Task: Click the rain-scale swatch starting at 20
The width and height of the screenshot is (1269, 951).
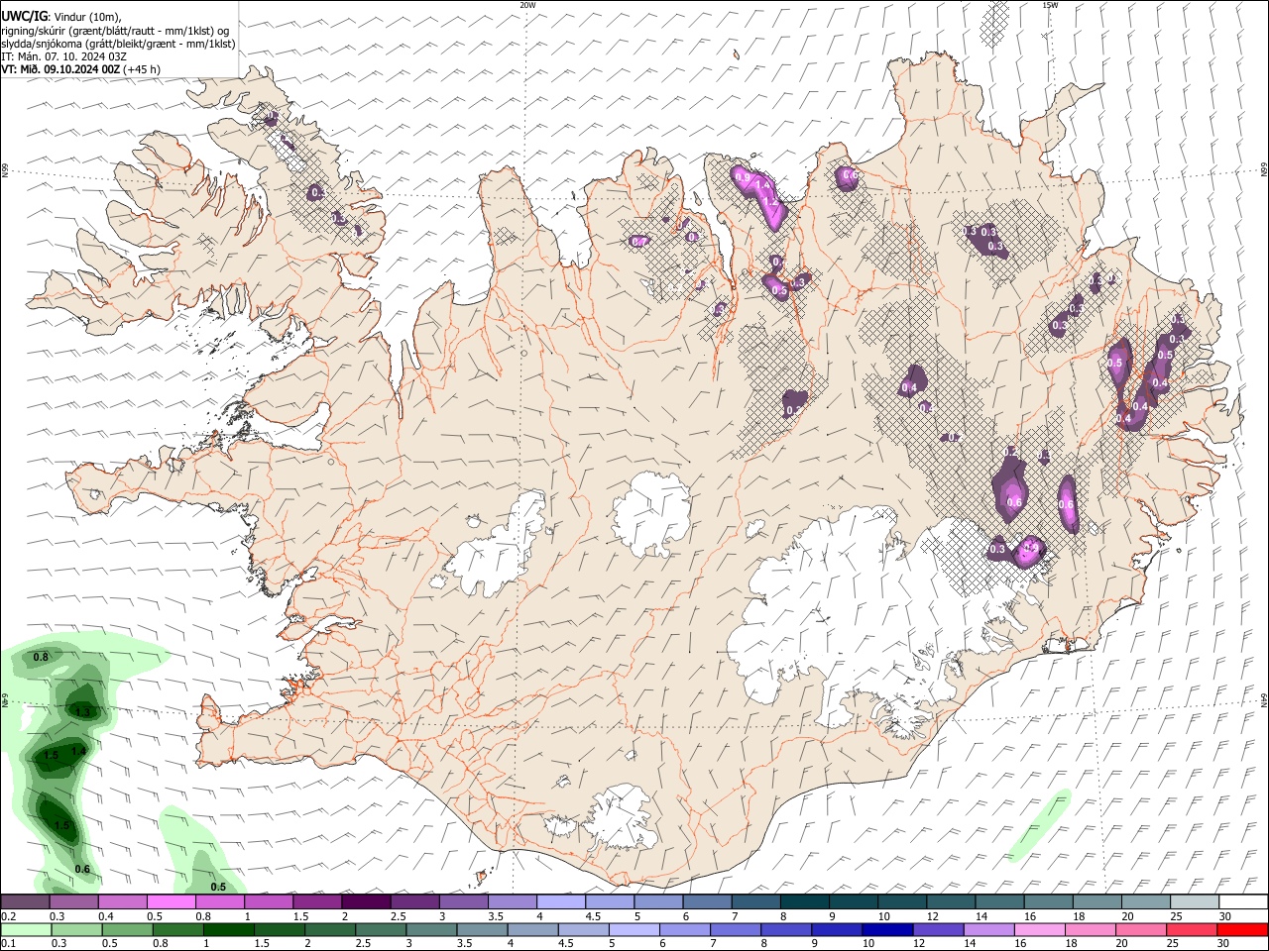Action: coord(1141,929)
